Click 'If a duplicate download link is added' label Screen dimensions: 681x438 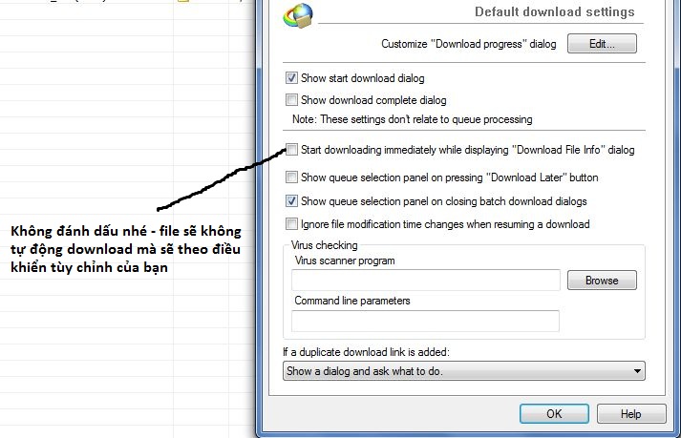pyautogui.click(x=366, y=352)
